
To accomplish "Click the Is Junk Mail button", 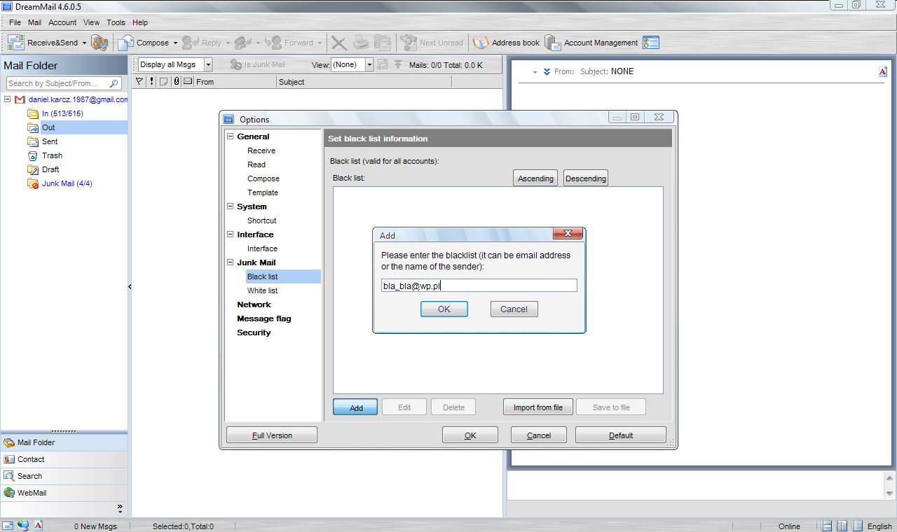I will 258,64.
